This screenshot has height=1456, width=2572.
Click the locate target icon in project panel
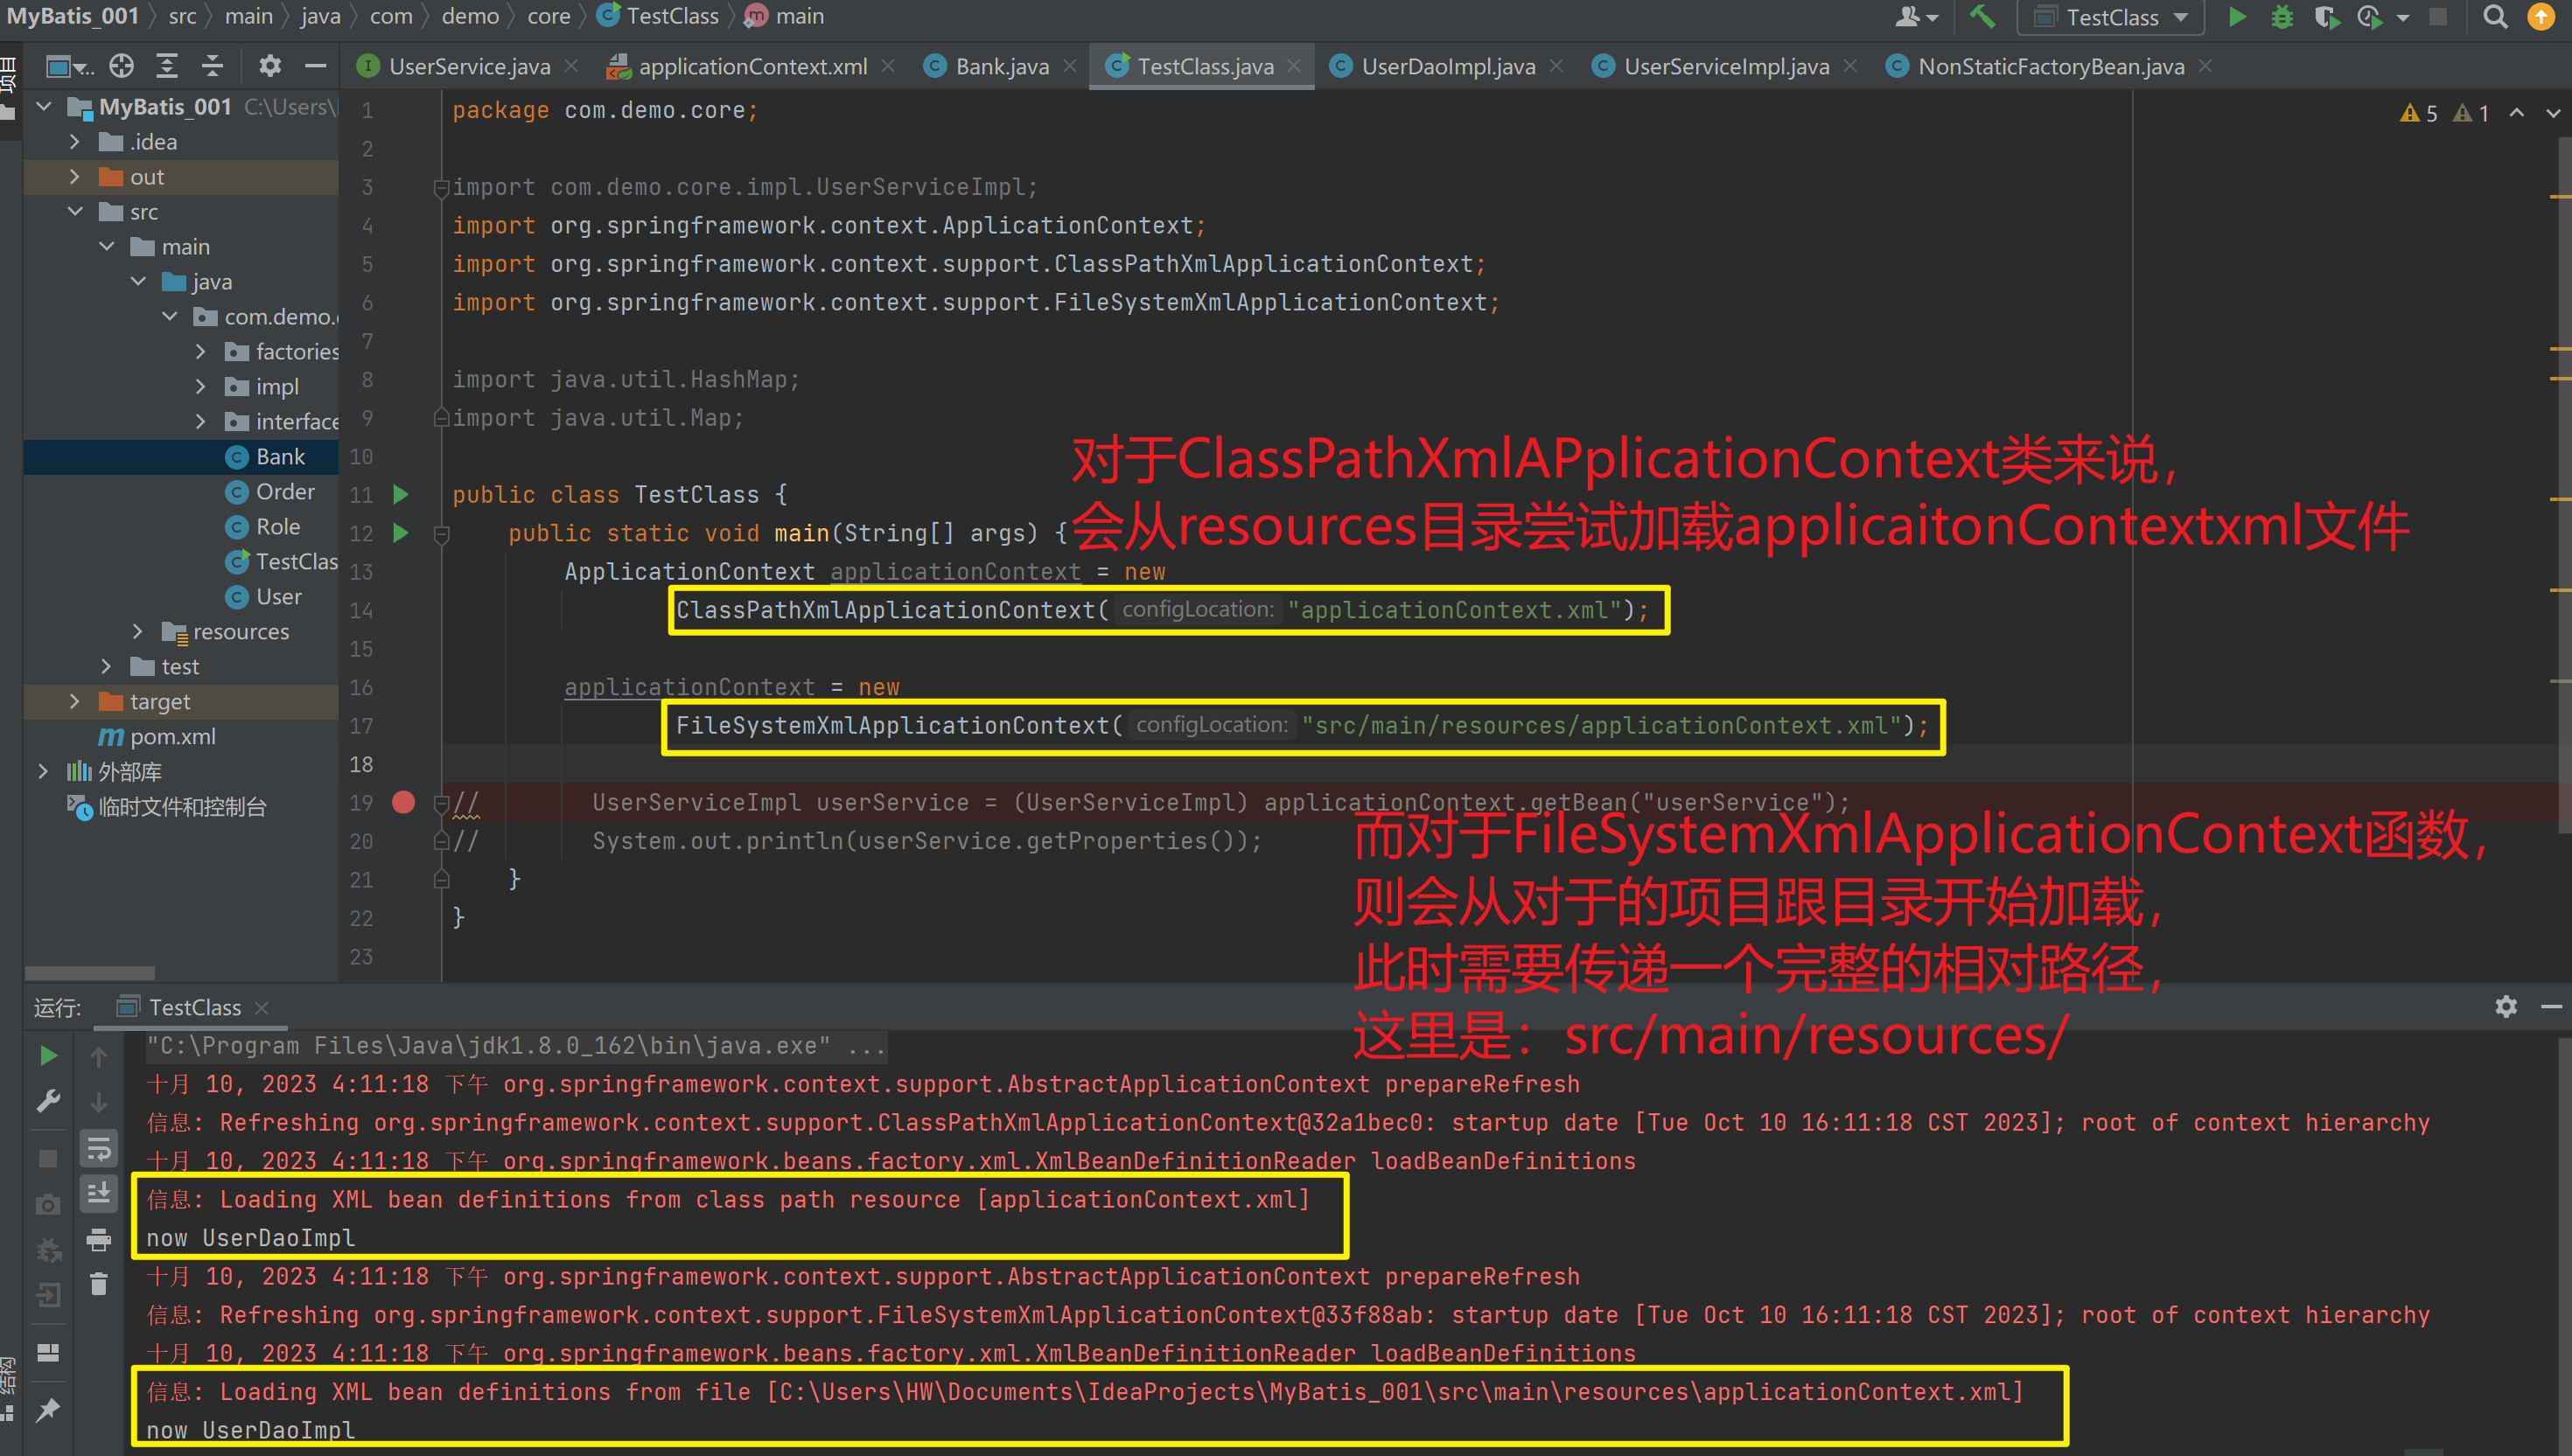click(x=121, y=66)
